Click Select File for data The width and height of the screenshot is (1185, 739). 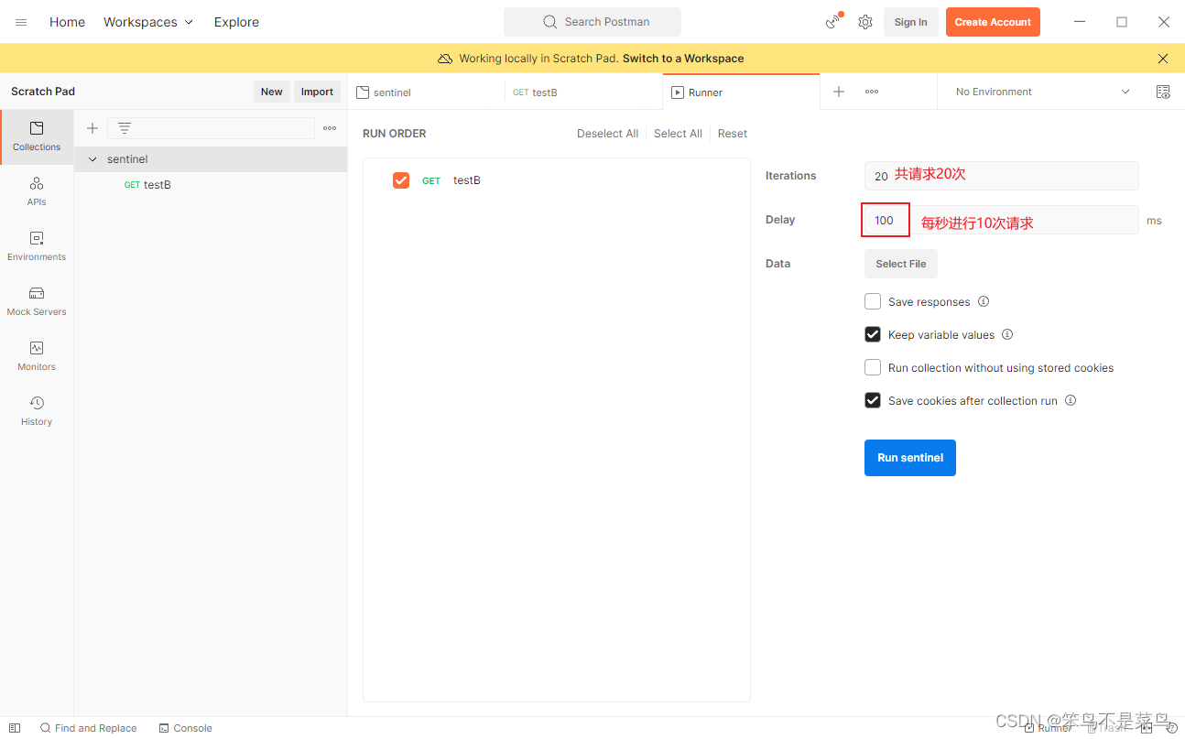click(x=901, y=264)
